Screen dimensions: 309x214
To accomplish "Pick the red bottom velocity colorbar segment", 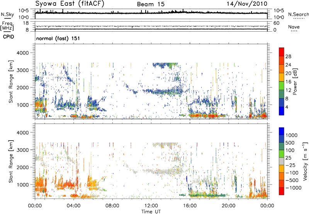I will [x=282, y=191].
